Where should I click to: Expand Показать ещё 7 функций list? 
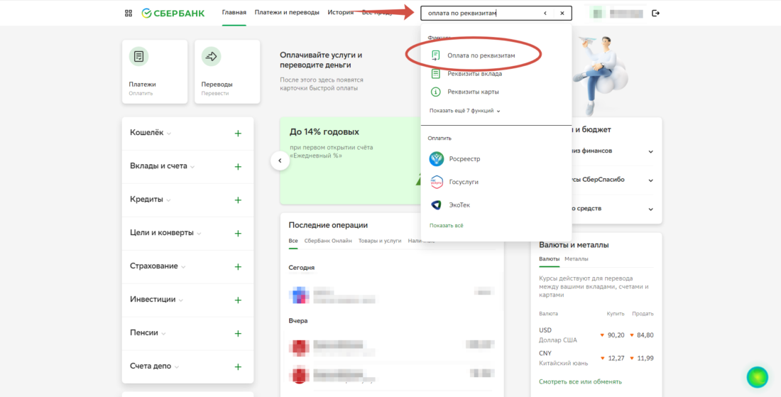(465, 111)
